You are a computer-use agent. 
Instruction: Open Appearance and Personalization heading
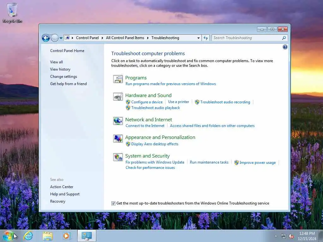click(160, 137)
